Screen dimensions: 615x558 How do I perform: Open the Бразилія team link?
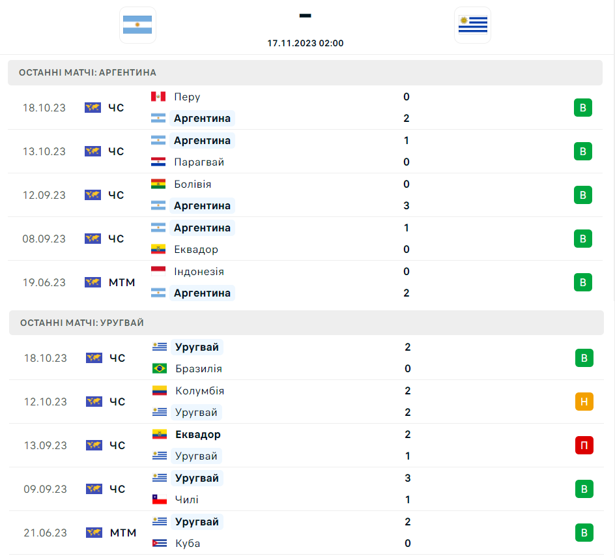point(199,369)
